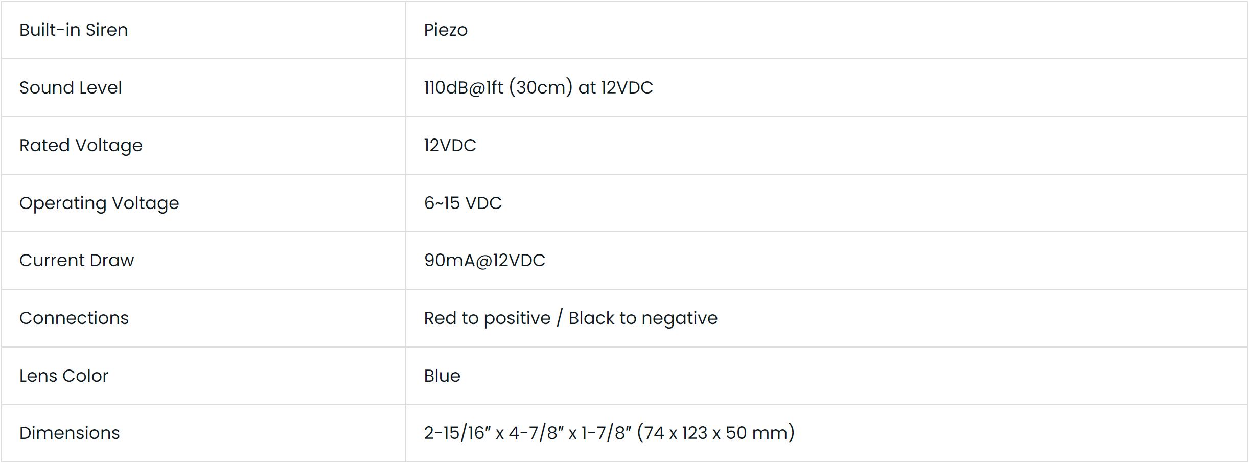Select the "6~15 VDC" value text
Screen dimensions: 1249x463
pos(462,203)
